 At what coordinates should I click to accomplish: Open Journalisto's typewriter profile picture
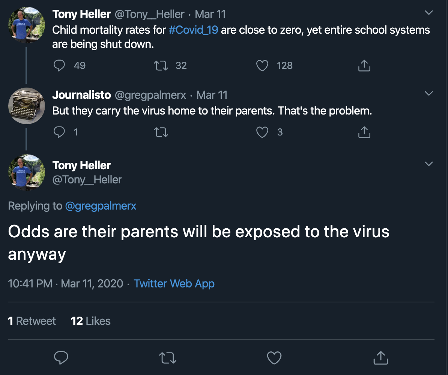click(27, 106)
